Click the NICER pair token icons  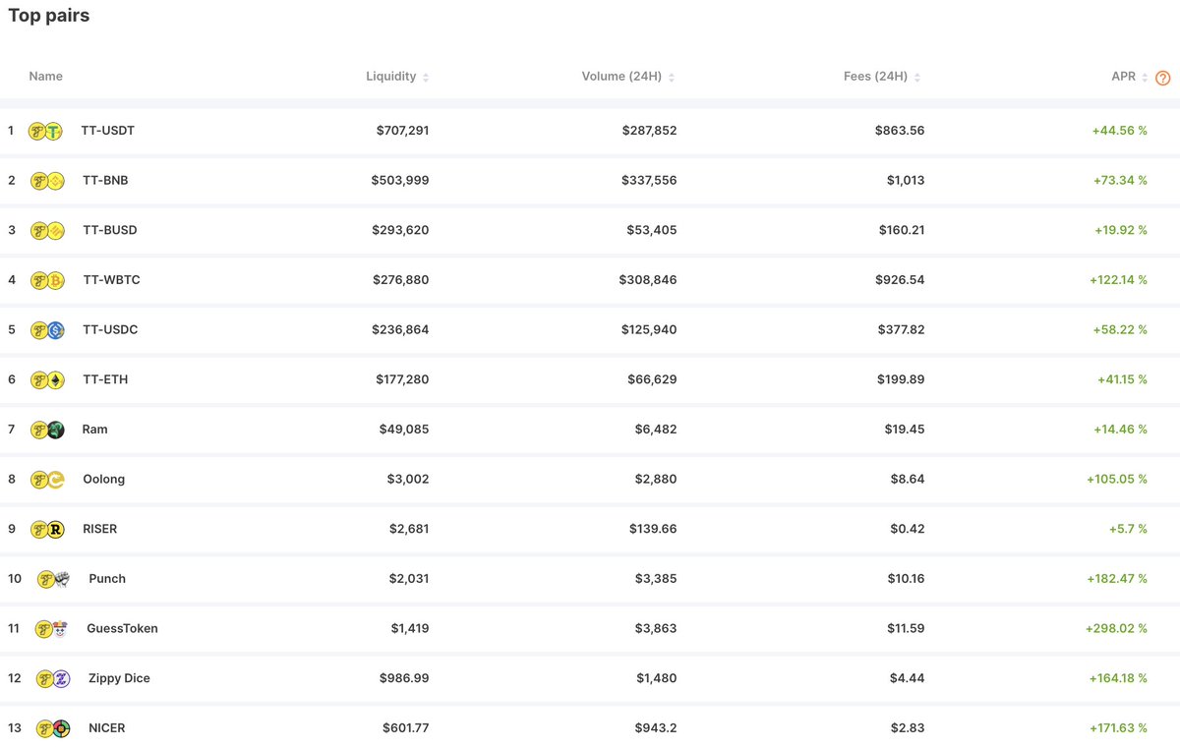click(x=53, y=728)
